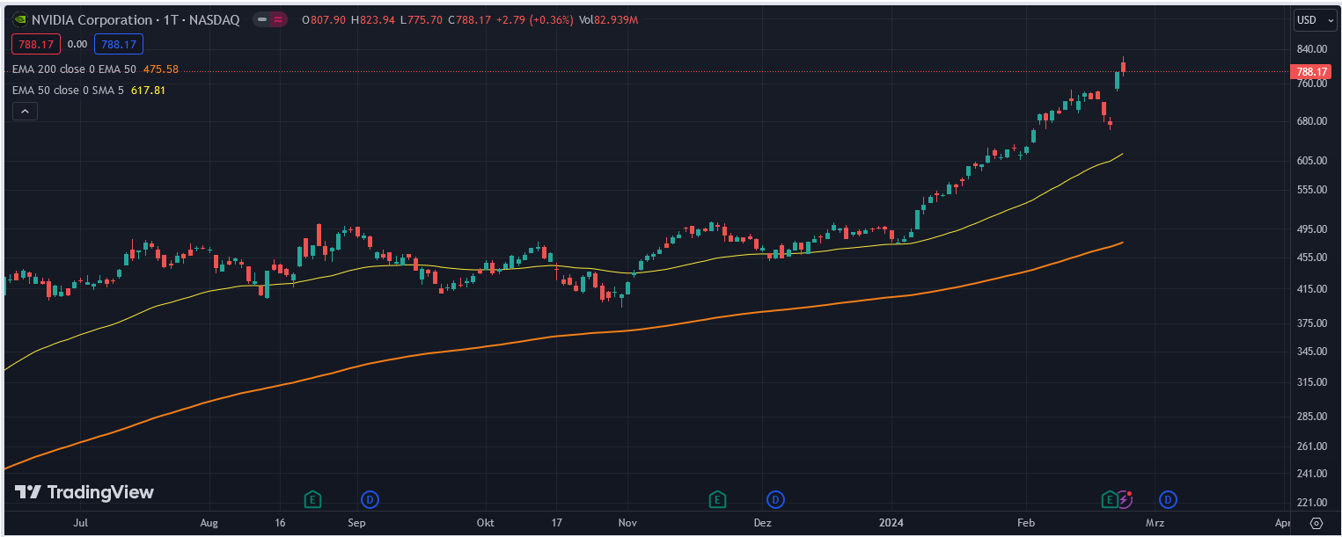Open the dividend D marker near Sep
Image resolution: width=1342 pixels, height=537 pixels.
(370, 499)
